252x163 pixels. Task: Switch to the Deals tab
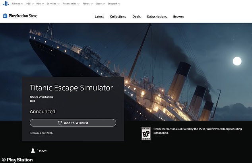(x=136, y=17)
